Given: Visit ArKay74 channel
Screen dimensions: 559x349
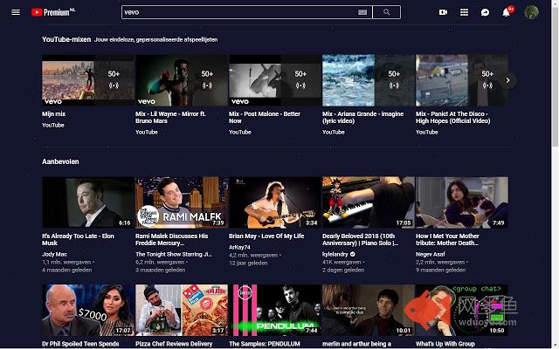Looking at the screenshot, I should (239, 247).
